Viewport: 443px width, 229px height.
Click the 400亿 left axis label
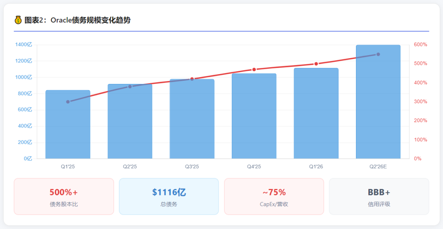click(x=25, y=126)
